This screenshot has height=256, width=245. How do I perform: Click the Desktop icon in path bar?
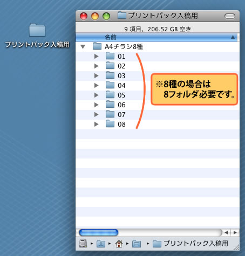pyautogui.click(x=137, y=244)
